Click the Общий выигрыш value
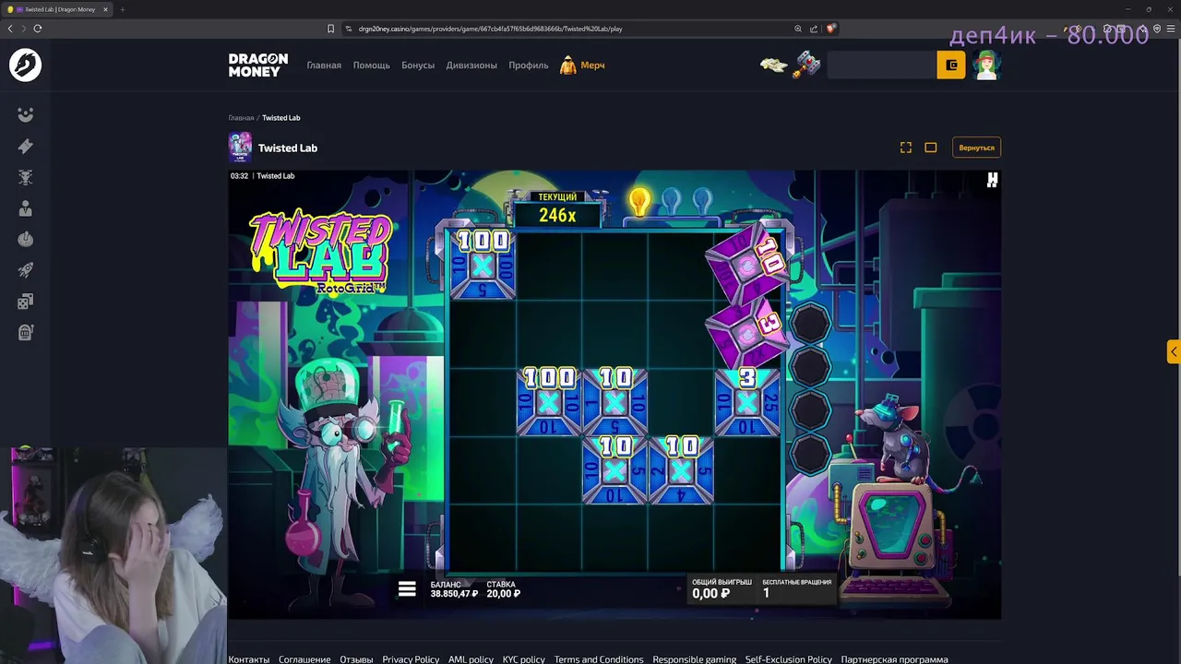1181x664 pixels. (711, 594)
